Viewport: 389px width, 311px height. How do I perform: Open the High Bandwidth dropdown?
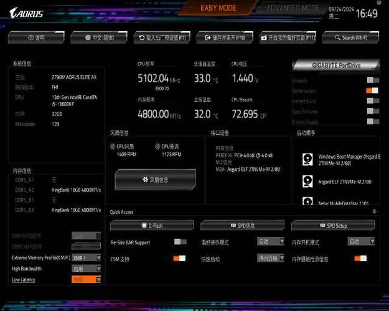coord(87,269)
